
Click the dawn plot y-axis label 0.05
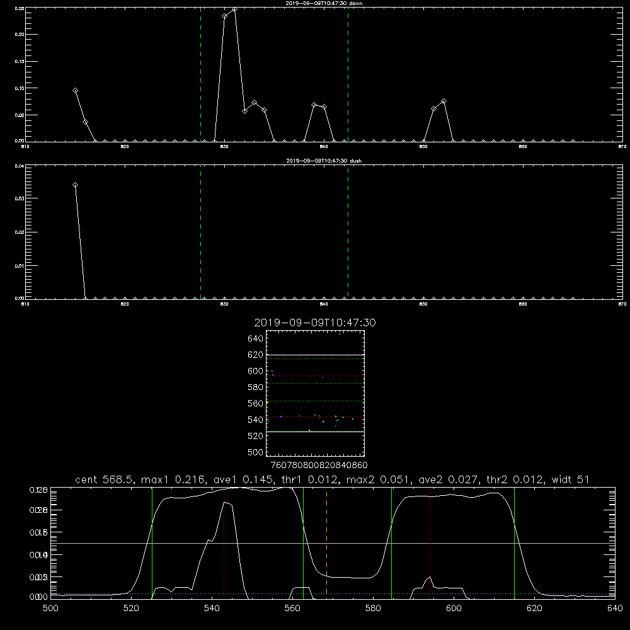click(20, 115)
